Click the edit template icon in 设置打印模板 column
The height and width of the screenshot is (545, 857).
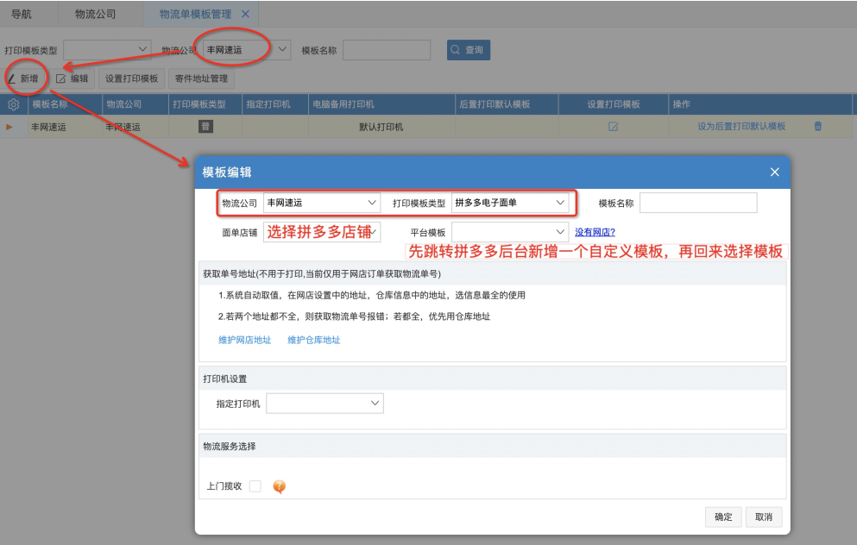click(614, 127)
